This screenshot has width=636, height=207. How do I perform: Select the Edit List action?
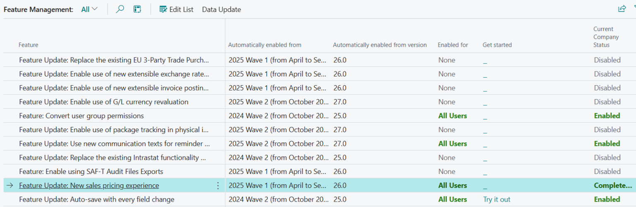coord(181,10)
